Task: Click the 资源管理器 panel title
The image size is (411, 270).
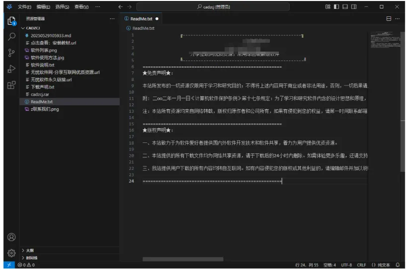Action: (x=35, y=18)
